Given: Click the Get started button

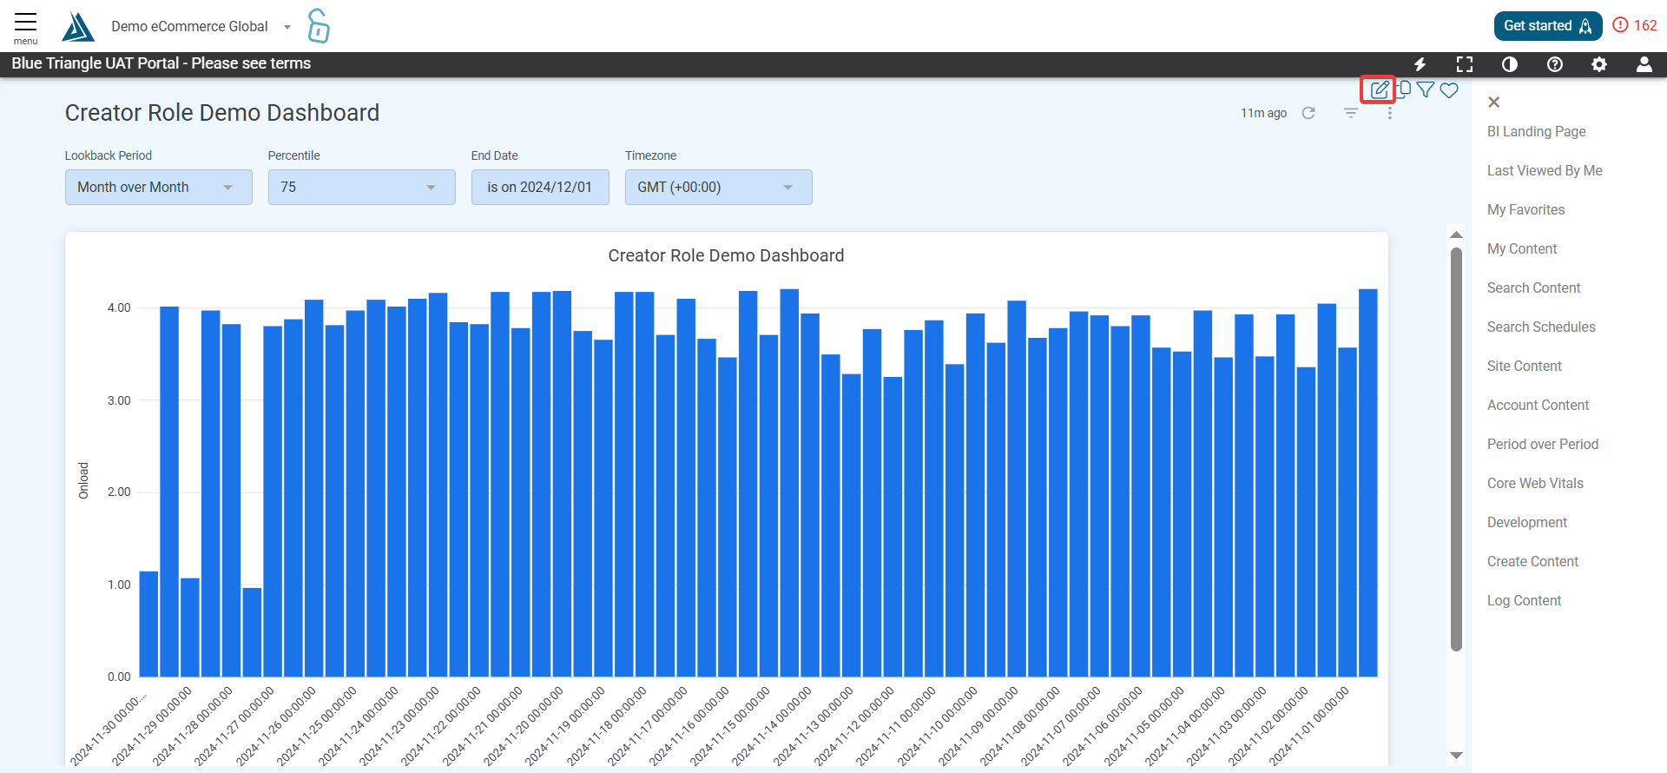Looking at the screenshot, I should (x=1548, y=26).
